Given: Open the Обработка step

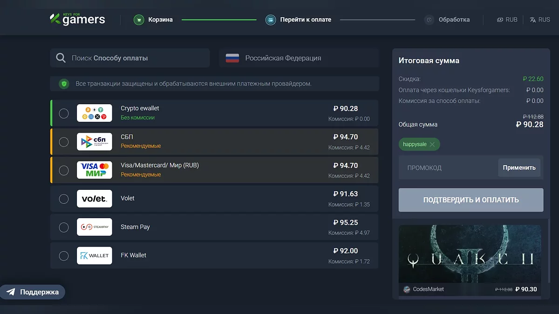Looking at the screenshot, I should (x=454, y=20).
